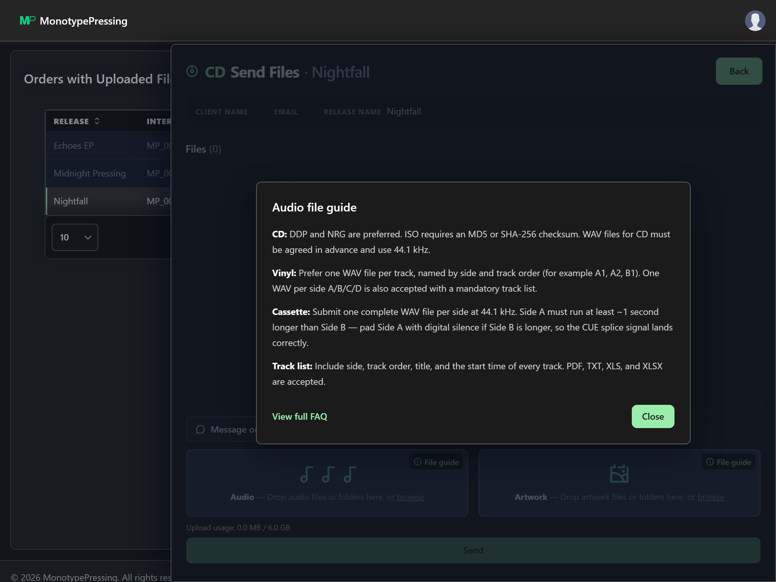Image resolution: width=776 pixels, height=582 pixels.
Task: Click the Upload usage text
Action: click(x=238, y=528)
